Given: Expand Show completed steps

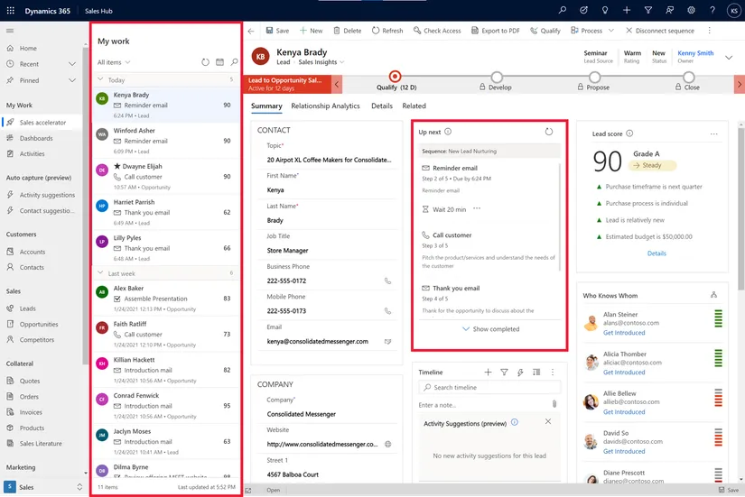Looking at the screenshot, I should coord(491,329).
